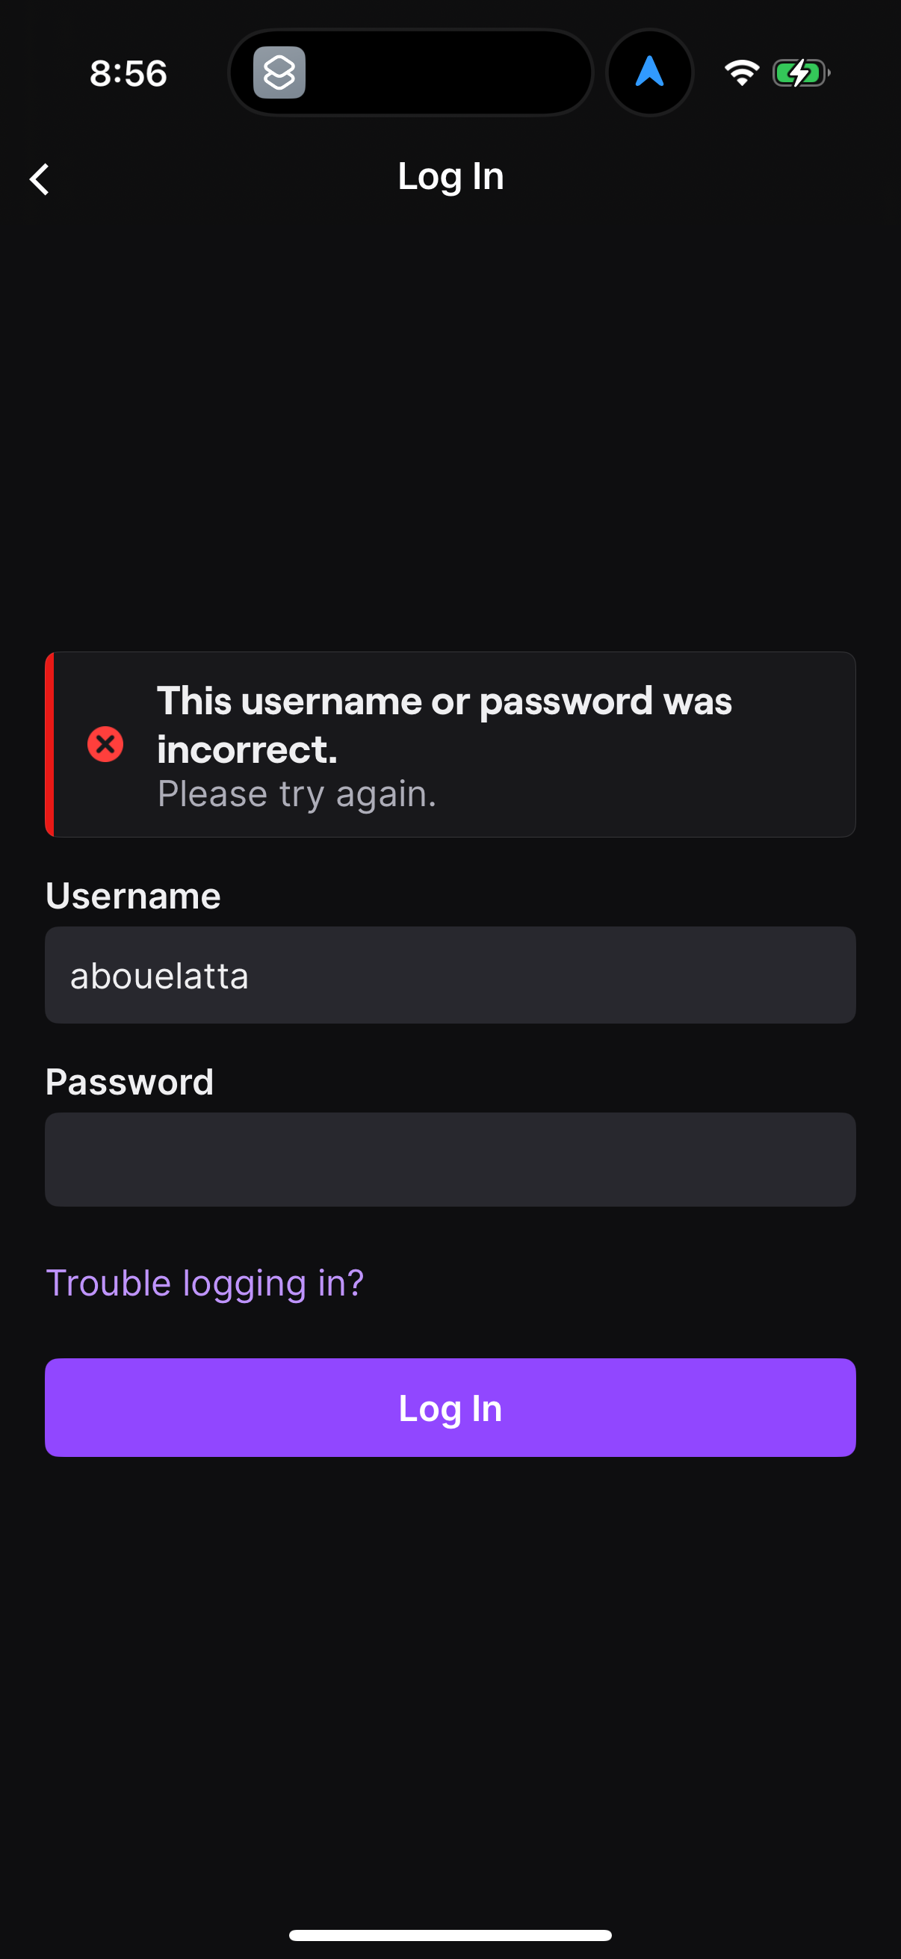Click the red error X icon
Viewport: 901px width, 1959px height.
click(x=105, y=743)
